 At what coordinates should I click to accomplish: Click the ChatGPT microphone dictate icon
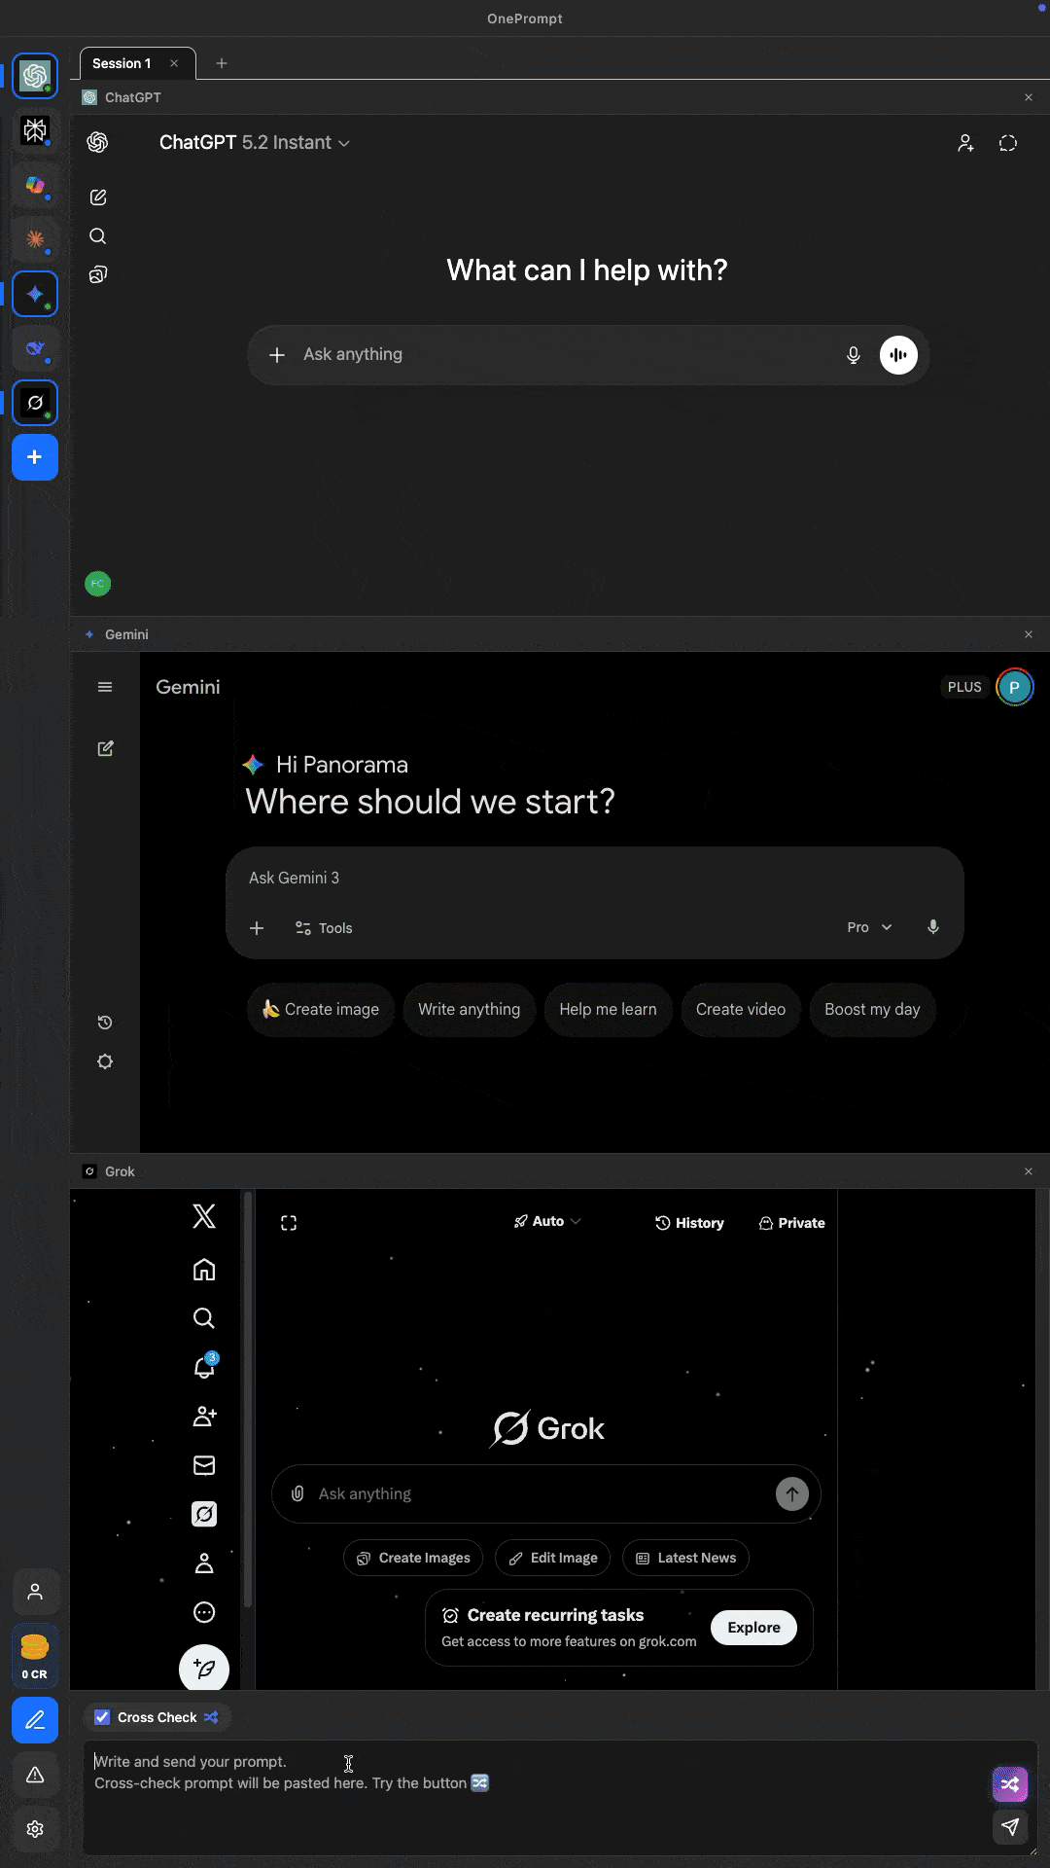pos(854,355)
